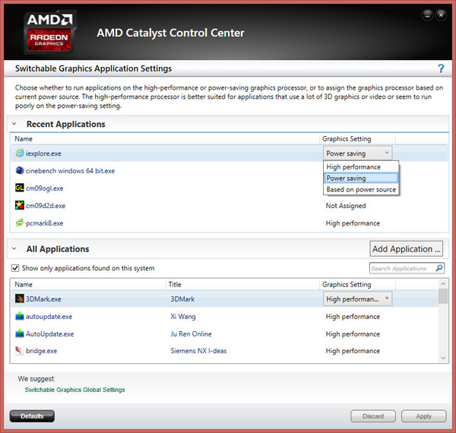
Task: Toggle Show only applications found on this system
Action: (x=15, y=268)
